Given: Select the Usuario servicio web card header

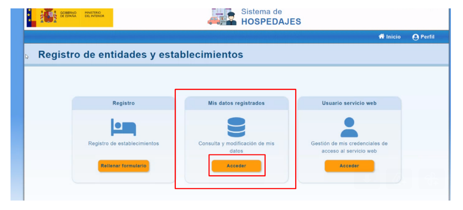Looking at the screenshot, I should coord(349,103).
